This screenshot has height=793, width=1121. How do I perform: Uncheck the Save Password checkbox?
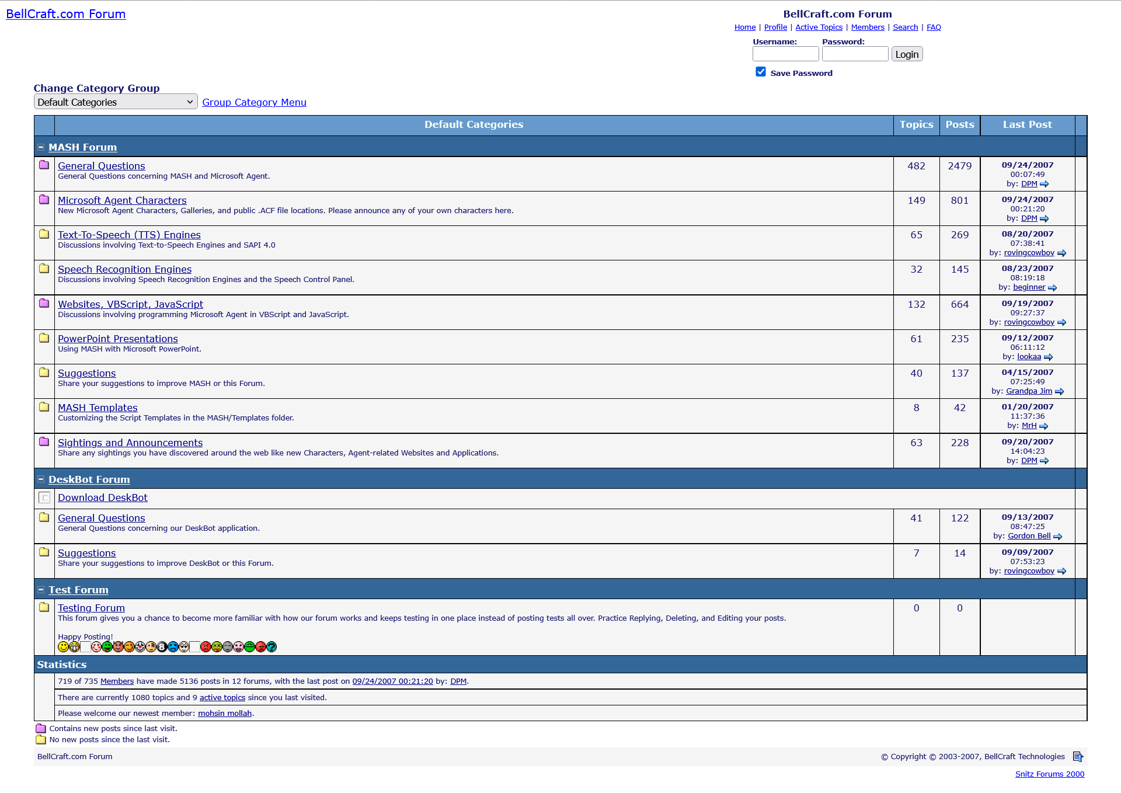coord(760,72)
